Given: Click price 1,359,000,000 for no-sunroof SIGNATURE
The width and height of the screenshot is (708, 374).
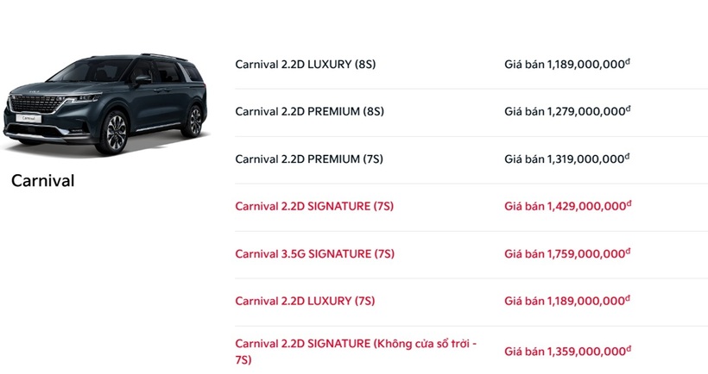Looking at the screenshot, I should click(567, 351).
